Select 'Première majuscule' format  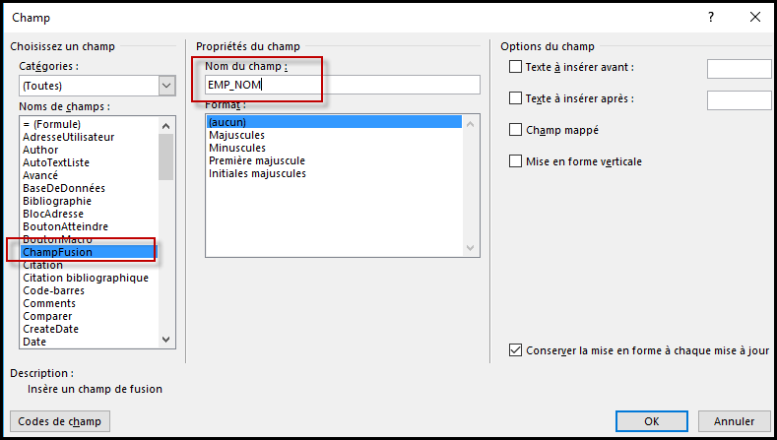click(257, 160)
